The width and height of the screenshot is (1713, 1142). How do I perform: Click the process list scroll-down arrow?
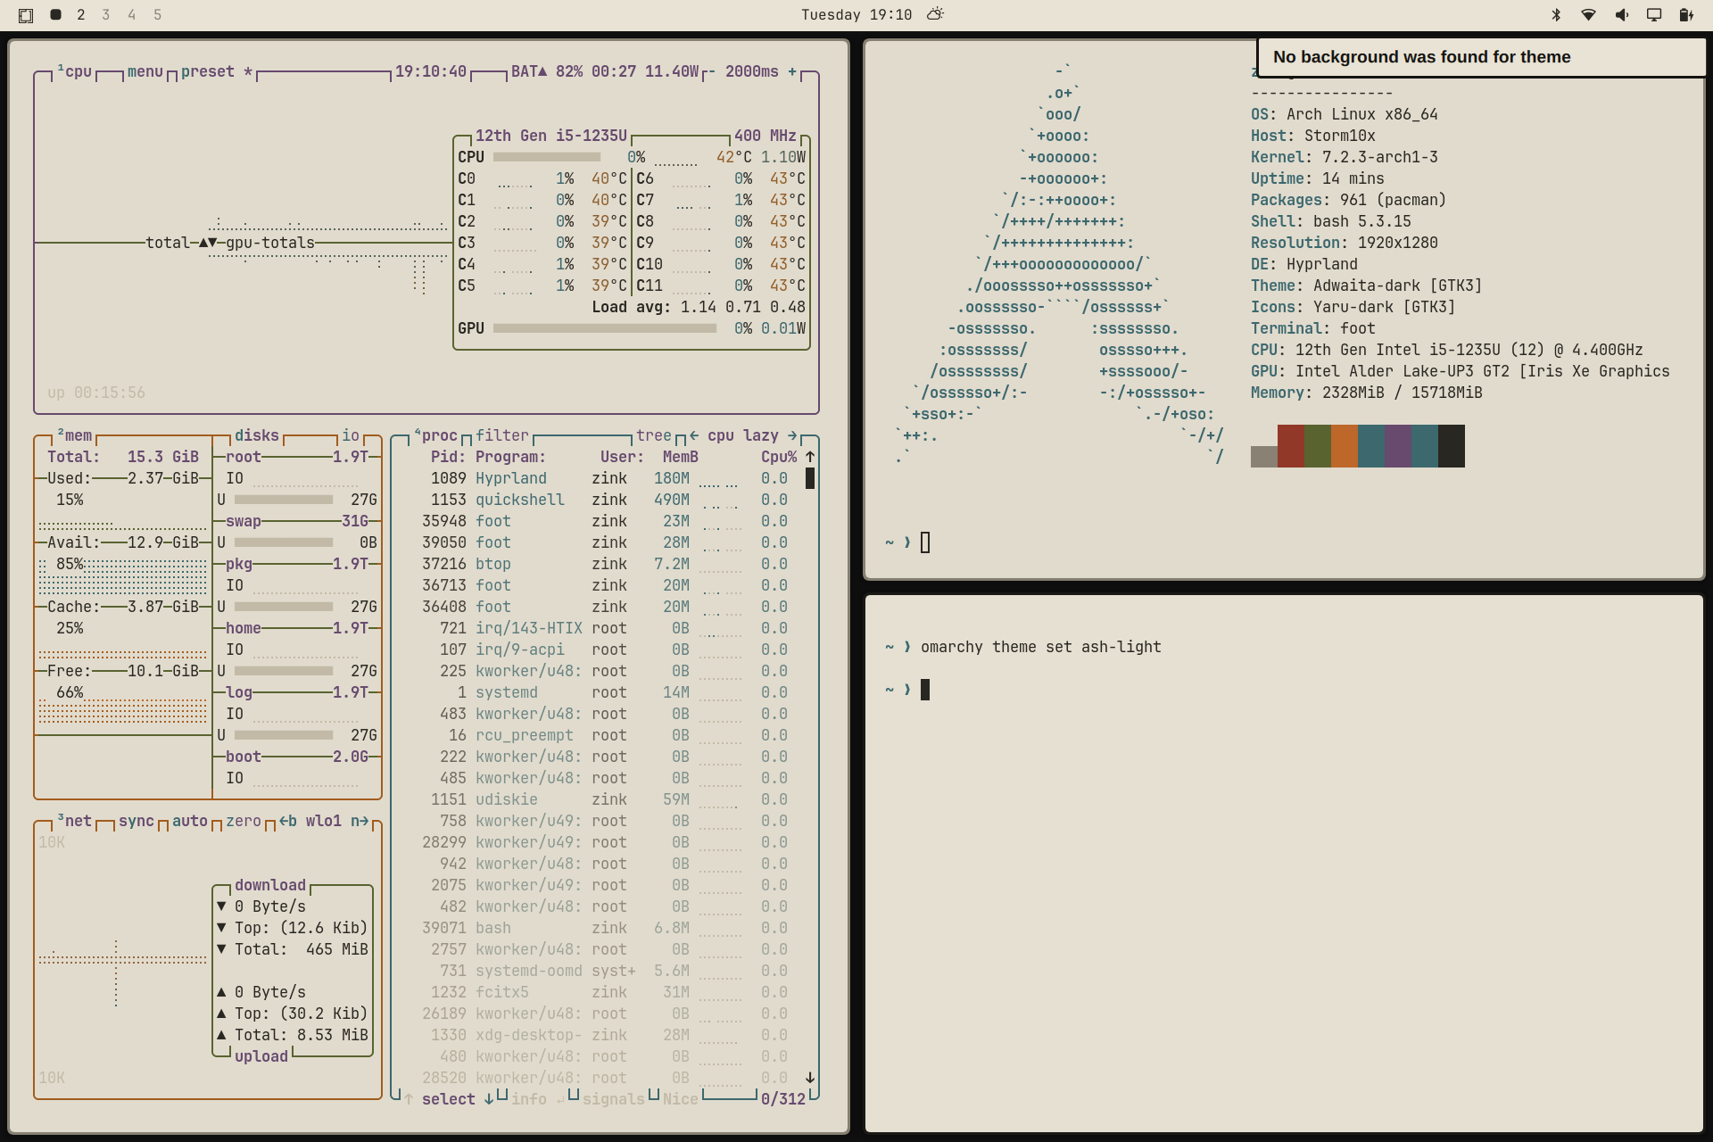pyautogui.click(x=810, y=1078)
